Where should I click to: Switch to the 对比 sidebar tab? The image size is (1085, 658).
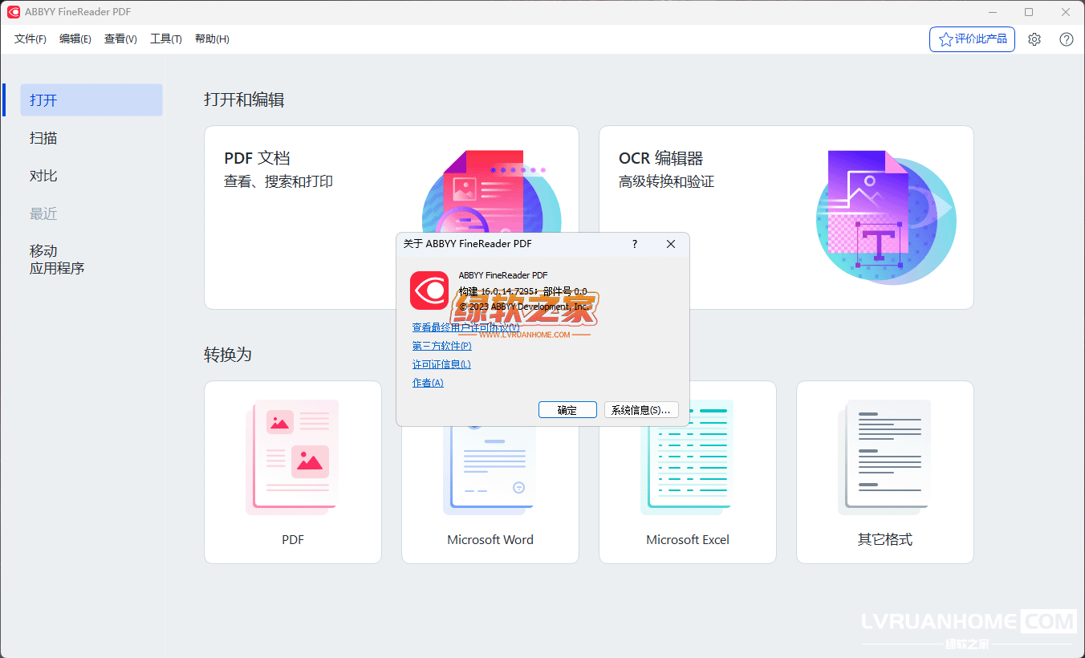click(x=43, y=176)
